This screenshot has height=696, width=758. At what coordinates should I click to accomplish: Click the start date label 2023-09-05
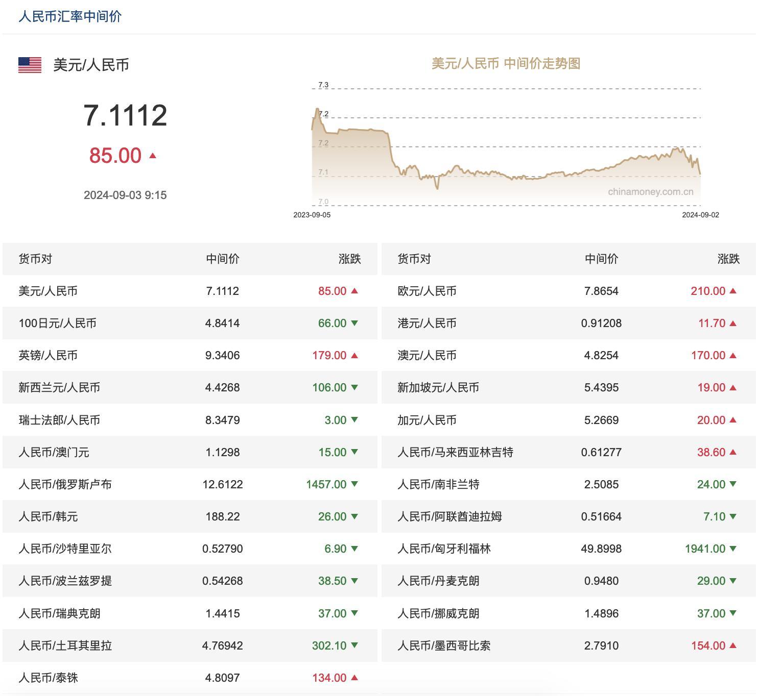coord(312,215)
